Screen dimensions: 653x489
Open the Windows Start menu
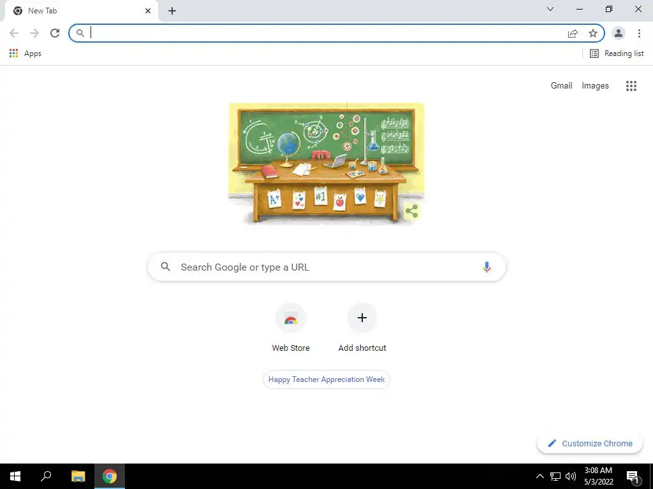pyautogui.click(x=15, y=476)
